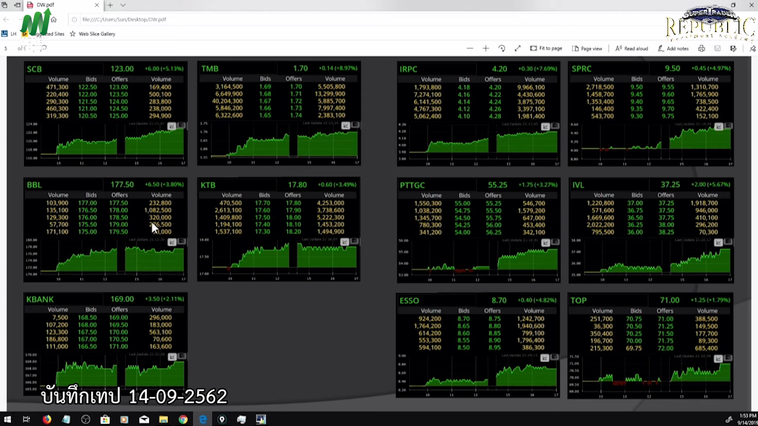This screenshot has width=758, height=426.
Task: Click Add notes
Action: click(673, 49)
